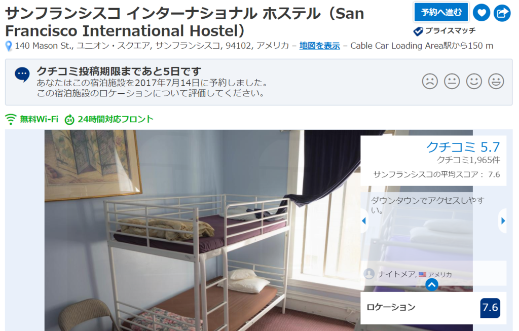The height and width of the screenshot is (331, 519).
Task: Show the previous review with the left arrow
Action: click(x=364, y=221)
